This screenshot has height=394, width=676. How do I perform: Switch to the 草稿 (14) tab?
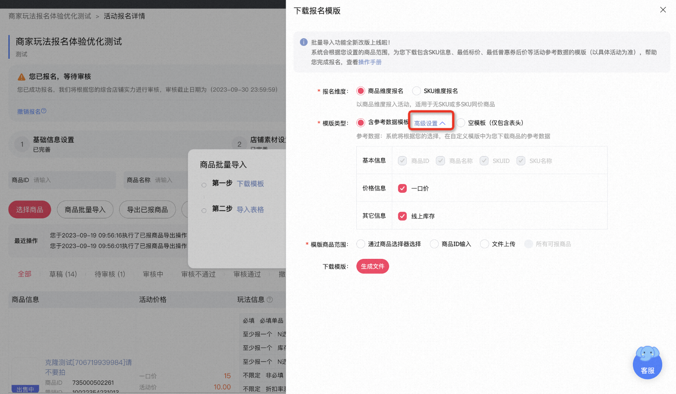coord(63,274)
